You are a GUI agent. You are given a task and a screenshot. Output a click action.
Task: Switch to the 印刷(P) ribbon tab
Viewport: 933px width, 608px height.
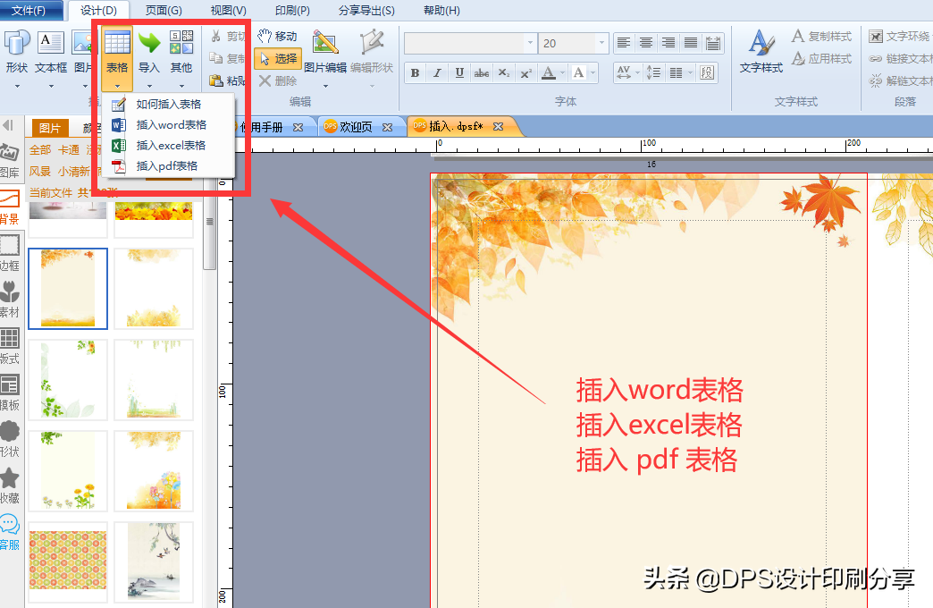pyautogui.click(x=292, y=10)
